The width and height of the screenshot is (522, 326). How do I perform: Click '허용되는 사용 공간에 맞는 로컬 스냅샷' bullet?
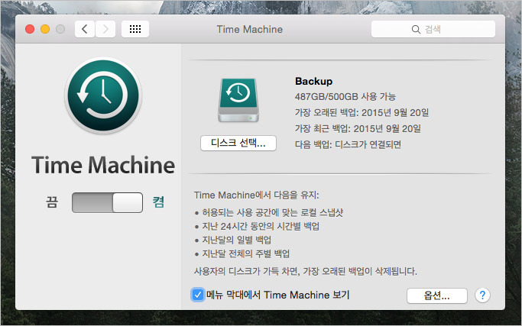[x=272, y=212]
